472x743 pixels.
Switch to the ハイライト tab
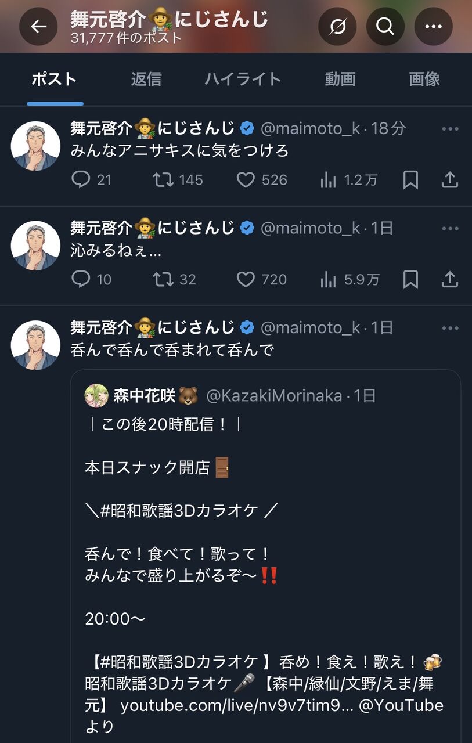[x=243, y=79]
